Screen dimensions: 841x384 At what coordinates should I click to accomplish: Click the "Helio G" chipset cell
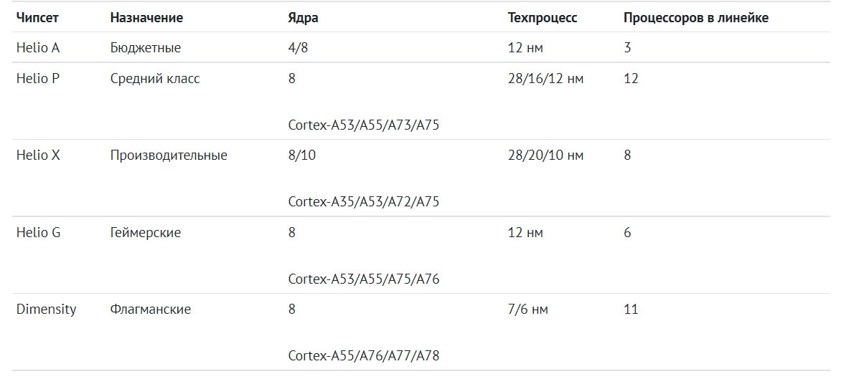coord(38,233)
